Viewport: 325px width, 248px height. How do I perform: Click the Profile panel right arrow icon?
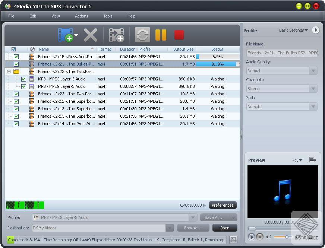316,30
